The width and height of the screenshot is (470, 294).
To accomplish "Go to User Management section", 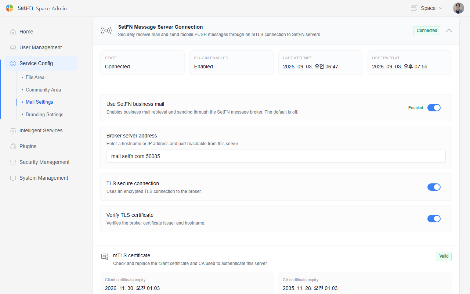I will click(x=41, y=47).
